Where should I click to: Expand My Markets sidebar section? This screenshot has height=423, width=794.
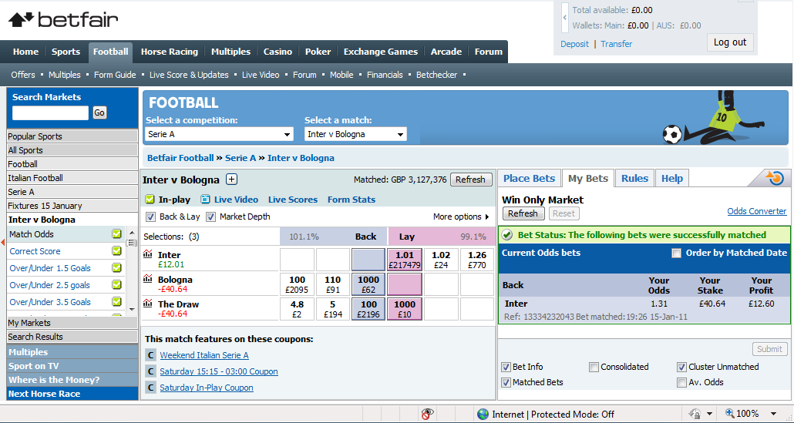[72, 323]
